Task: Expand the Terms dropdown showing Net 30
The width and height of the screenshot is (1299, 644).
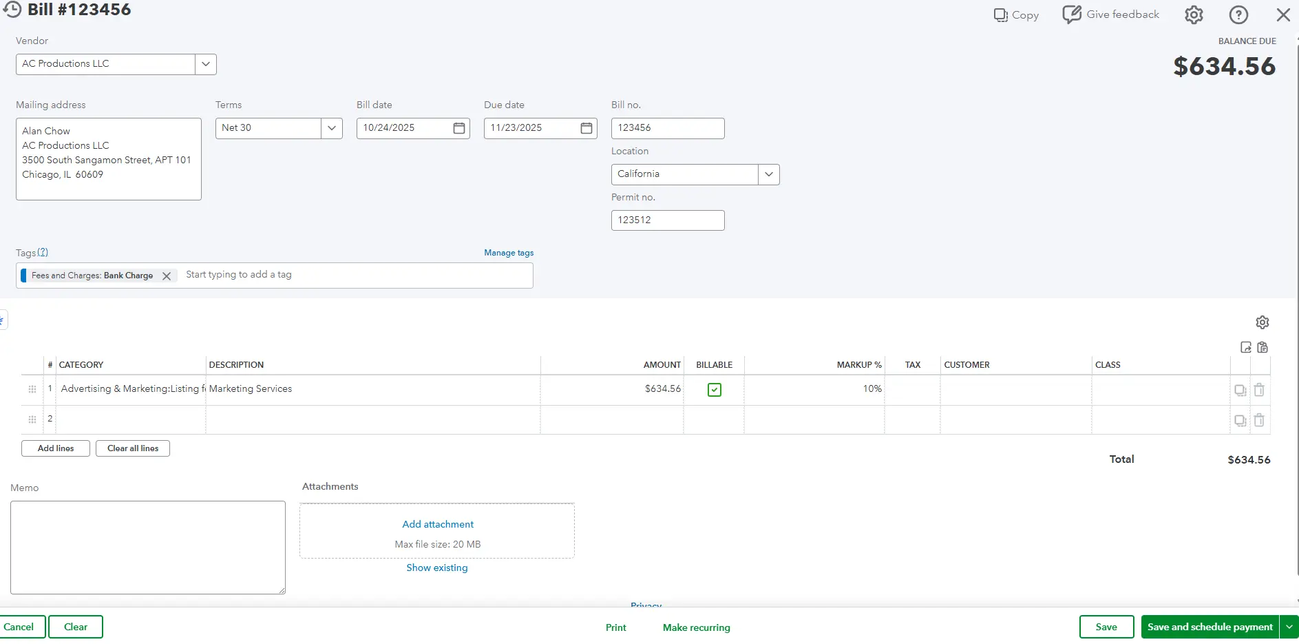Action: [x=331, y=128]
